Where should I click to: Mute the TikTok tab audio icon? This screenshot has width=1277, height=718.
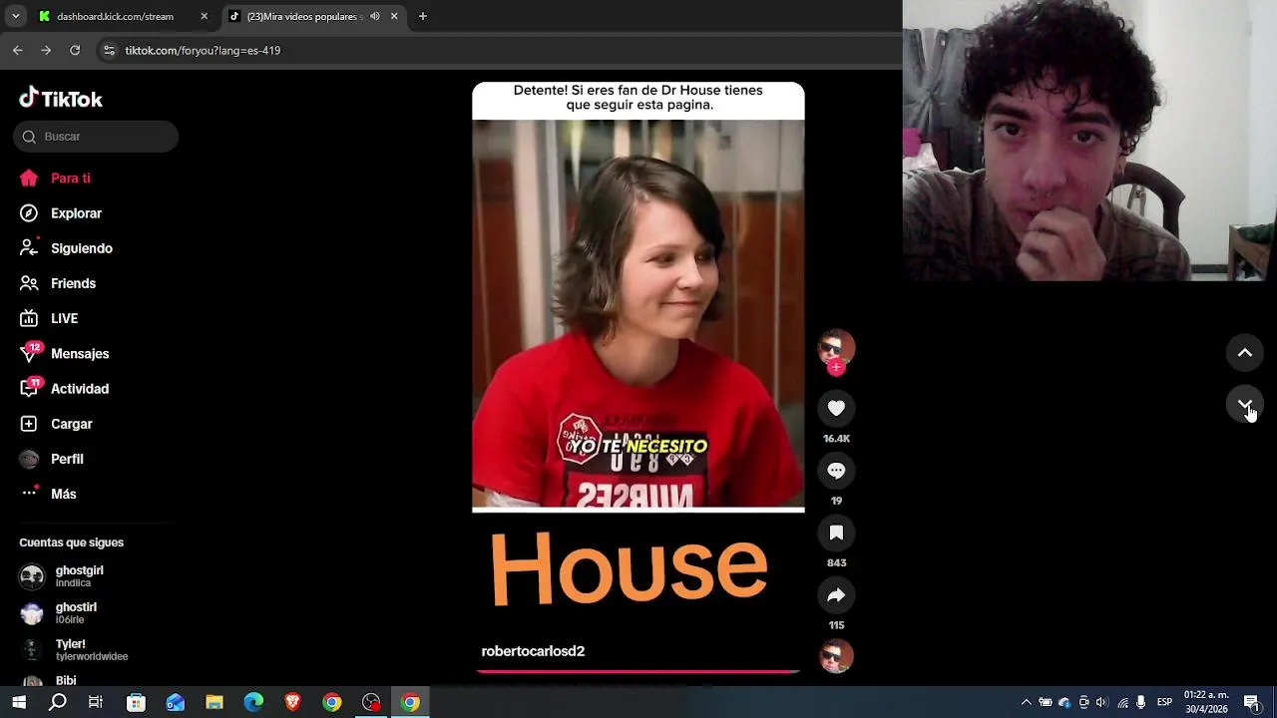click(x=374, y=16)
